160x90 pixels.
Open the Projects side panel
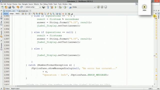click(1, 34)
